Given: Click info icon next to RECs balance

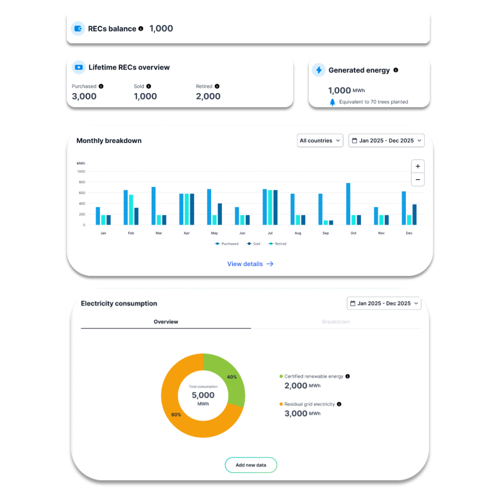Looking at the screenshot, I should pos(141,29).
